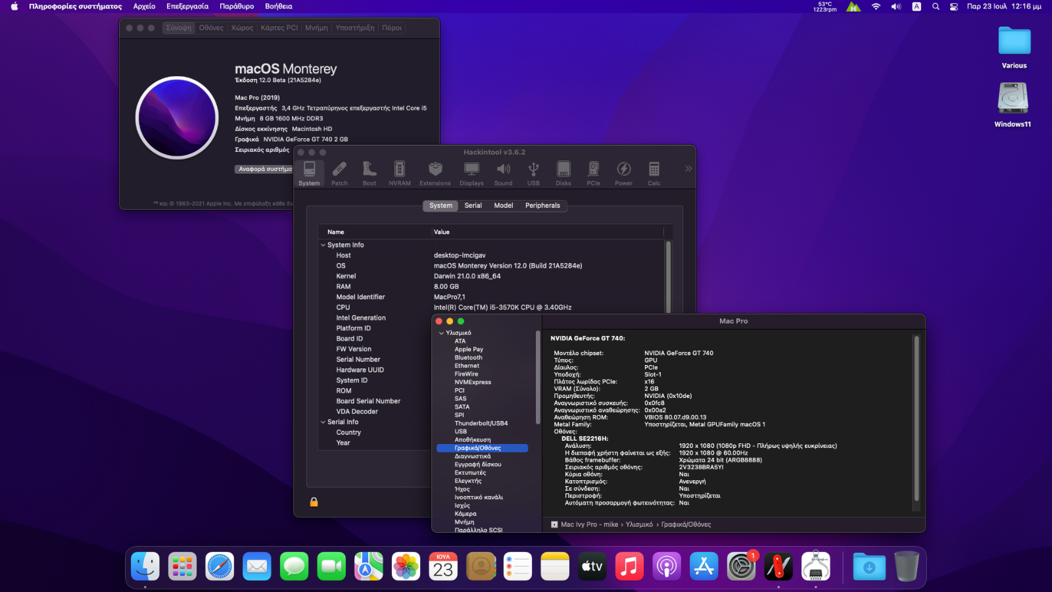Open Spotlight search in the menu bar
The width and height of the screenshot is (1052, 592).
936,7
